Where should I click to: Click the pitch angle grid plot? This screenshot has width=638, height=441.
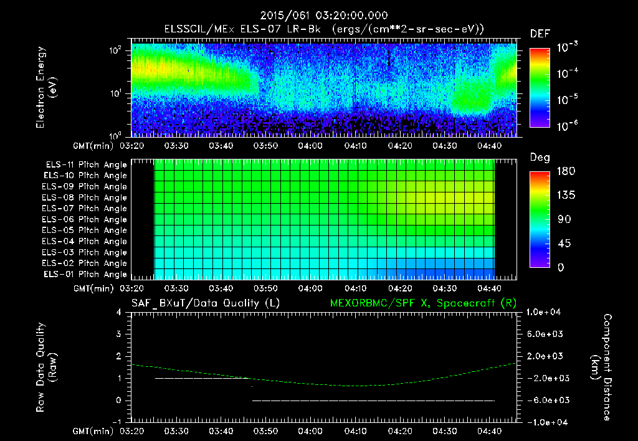point(324,219)
